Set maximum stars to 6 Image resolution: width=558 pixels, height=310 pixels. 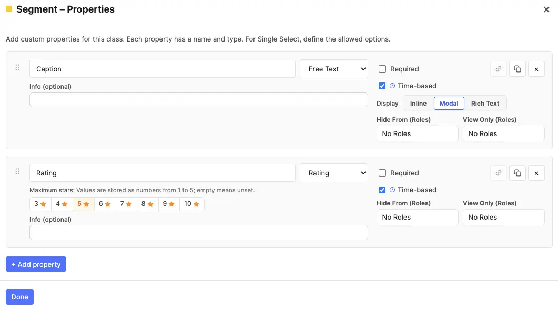click(105, 204)
